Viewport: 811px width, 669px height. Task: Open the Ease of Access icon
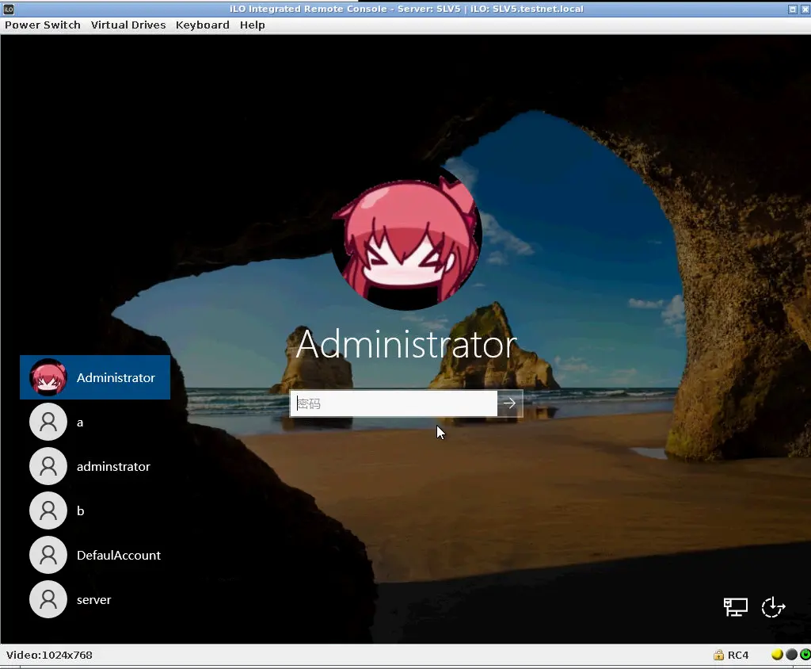pyautogui.click(x=773, y=607)
